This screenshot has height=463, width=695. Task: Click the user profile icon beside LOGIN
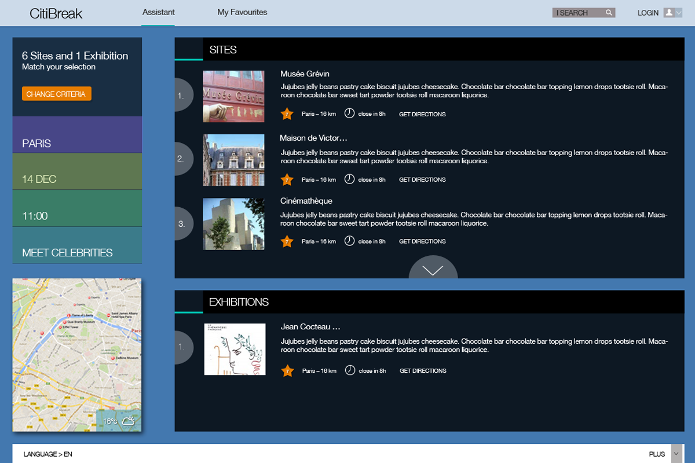(669, 12)
